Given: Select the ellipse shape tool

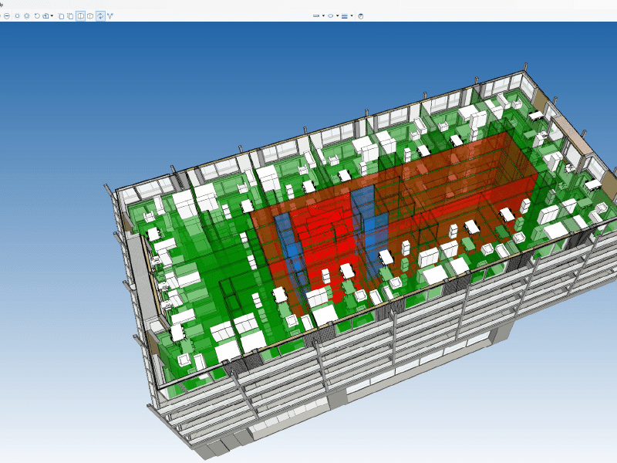Looking at the screenshot, I should (x=331, y=15).
